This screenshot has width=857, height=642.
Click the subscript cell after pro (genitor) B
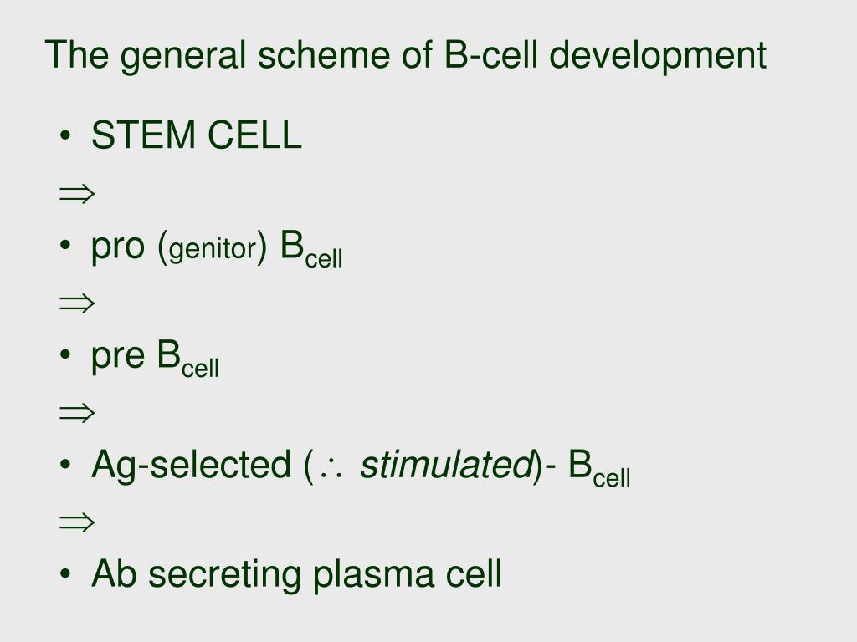[324, 257]
